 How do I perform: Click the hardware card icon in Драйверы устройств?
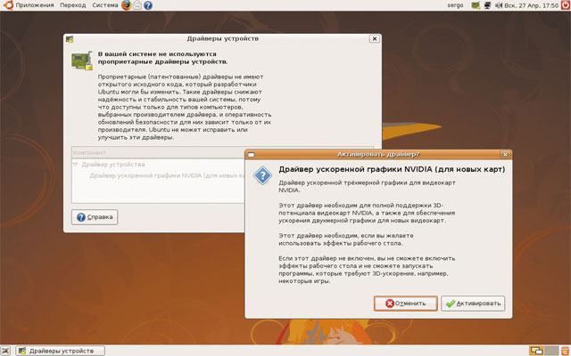[x=82, y=61]
